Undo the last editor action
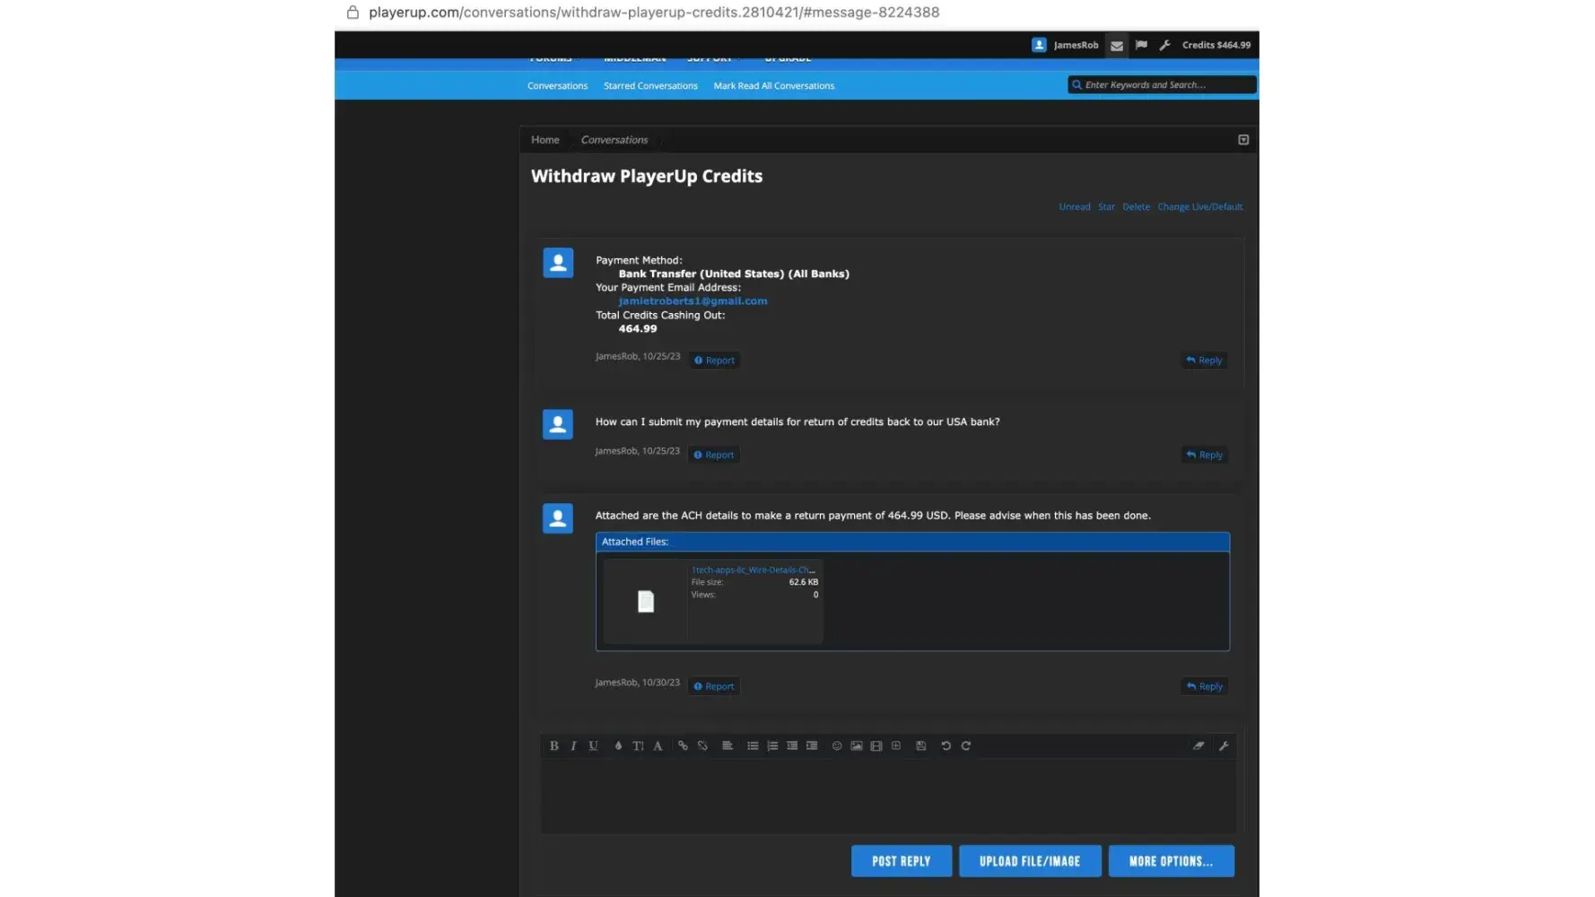1595x897 pixels. point(946,745)
